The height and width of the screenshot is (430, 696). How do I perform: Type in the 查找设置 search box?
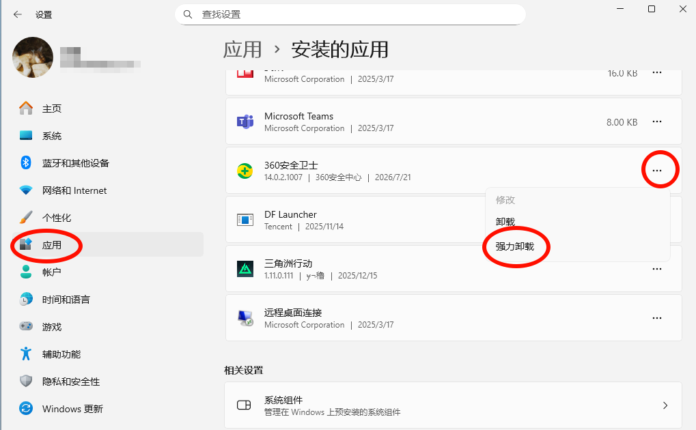point(350,14)
